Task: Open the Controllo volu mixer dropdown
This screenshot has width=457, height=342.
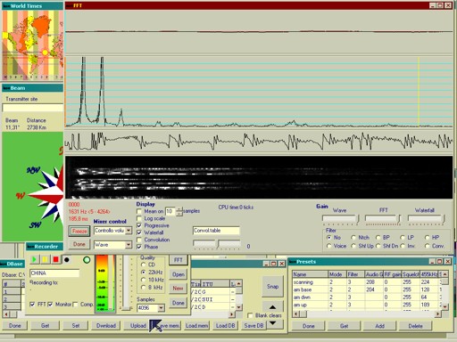Action: point(129,231)
